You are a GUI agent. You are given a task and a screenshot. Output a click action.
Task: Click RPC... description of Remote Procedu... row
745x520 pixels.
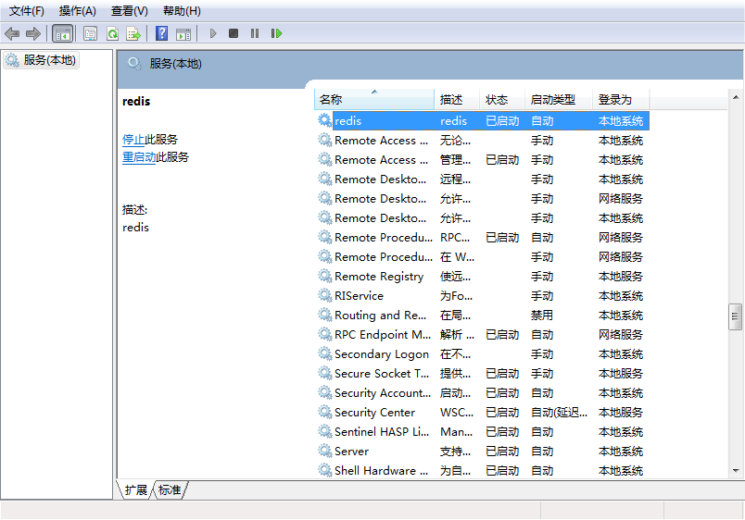455,237
